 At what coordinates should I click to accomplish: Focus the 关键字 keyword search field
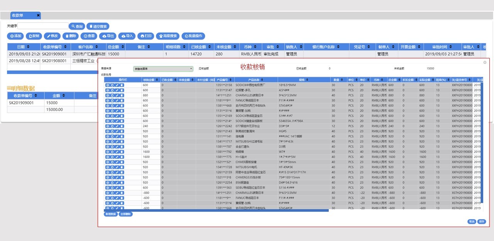pos(42,26)
